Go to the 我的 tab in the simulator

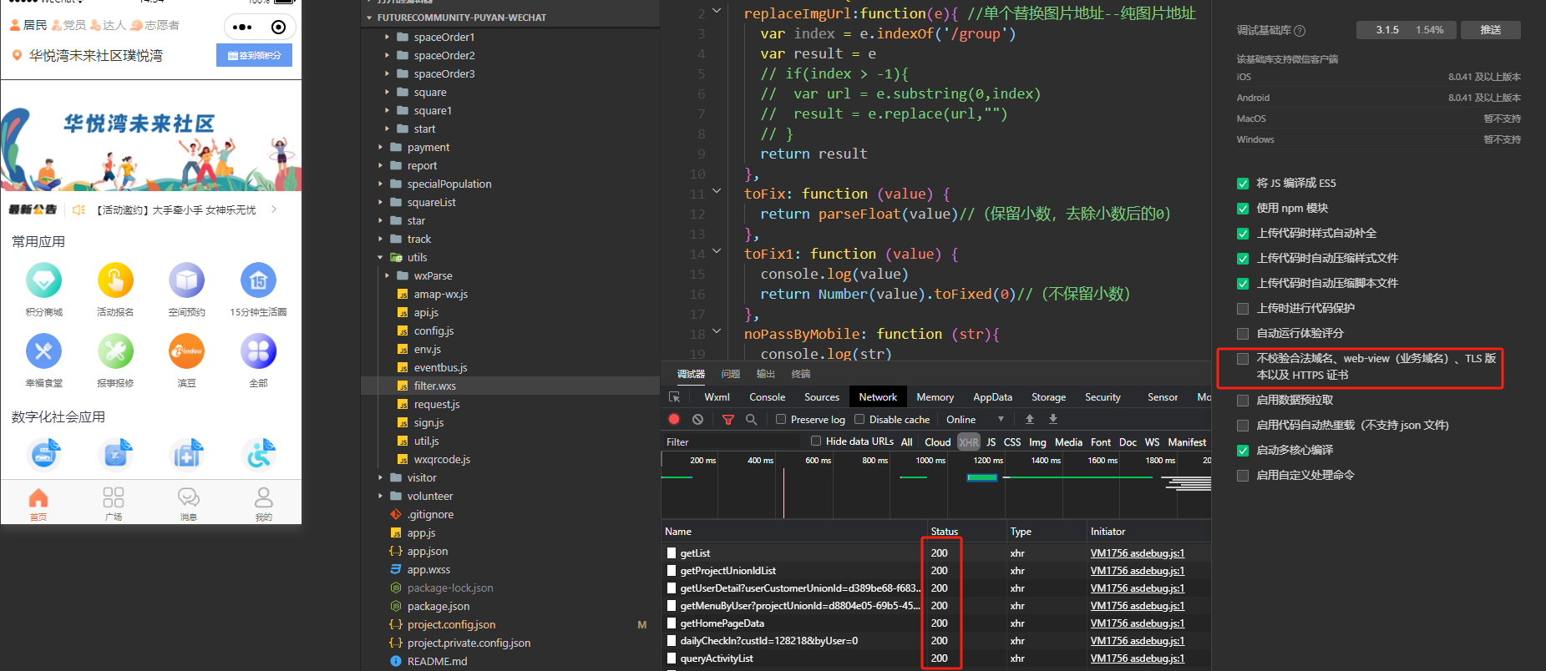tap(264, 503)
